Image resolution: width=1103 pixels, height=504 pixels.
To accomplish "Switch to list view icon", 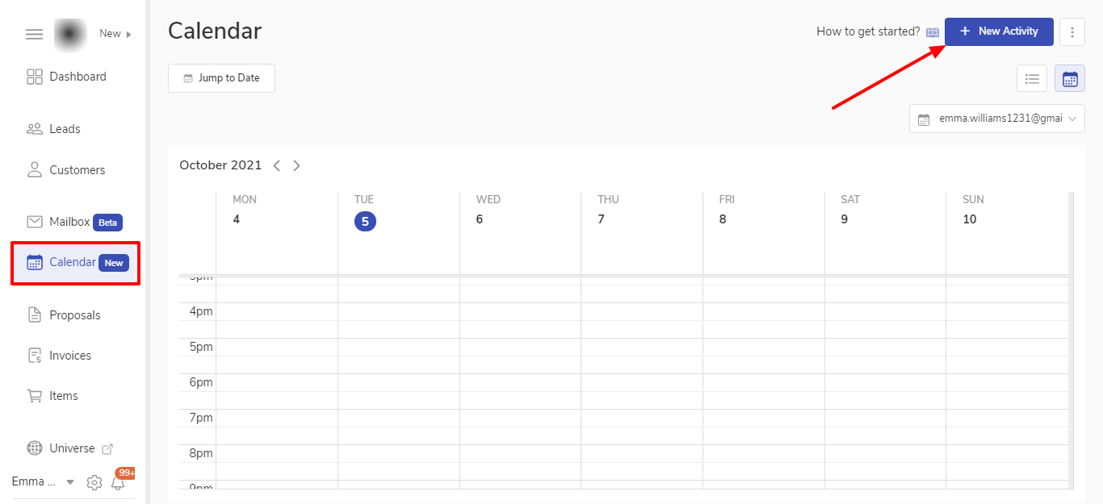I will point(1032,78).
